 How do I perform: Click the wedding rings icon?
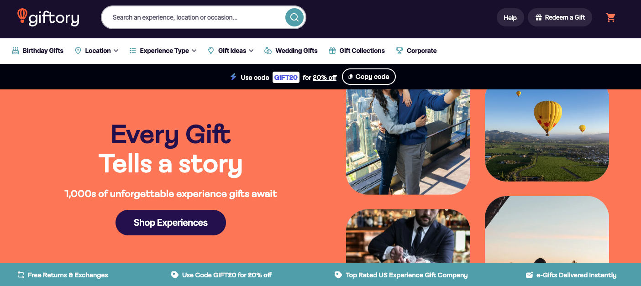(268, 51)
